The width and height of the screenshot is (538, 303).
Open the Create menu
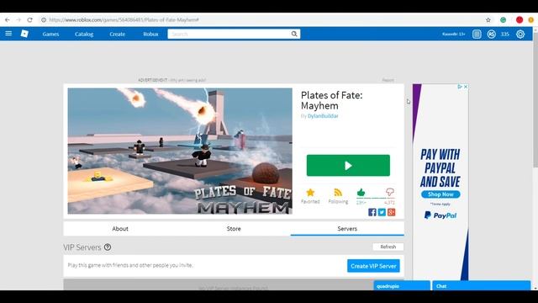point(118,34)
